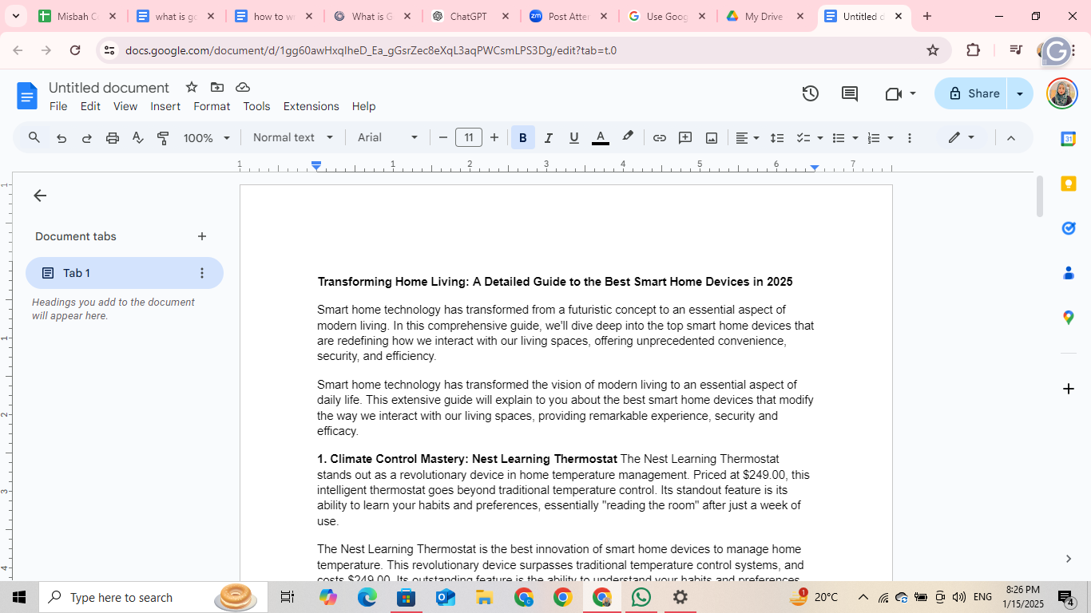The height and width of the screenshot is (613, 1091).
Task: Close the document tabs panel arrow
Action: coord(40,196)
